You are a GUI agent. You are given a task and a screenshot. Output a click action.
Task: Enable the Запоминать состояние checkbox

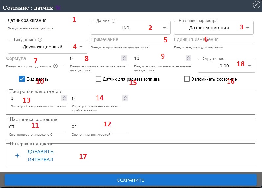click(187, 79)
